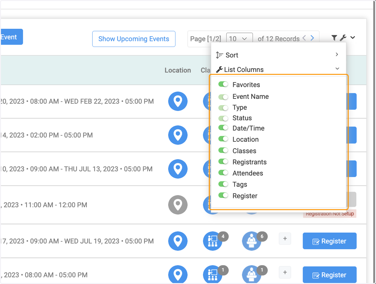
Task: Collapse the List Columns section
Action: pos(278,69)
